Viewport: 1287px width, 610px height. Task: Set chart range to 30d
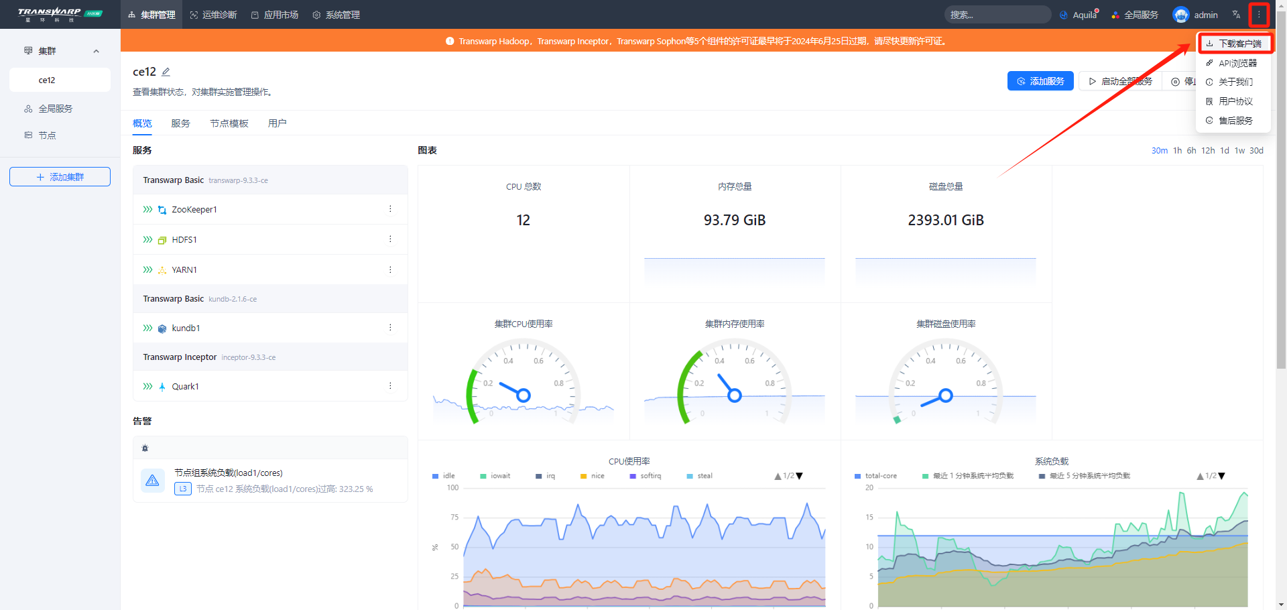pyautogui.click(x=1256, y=151)
